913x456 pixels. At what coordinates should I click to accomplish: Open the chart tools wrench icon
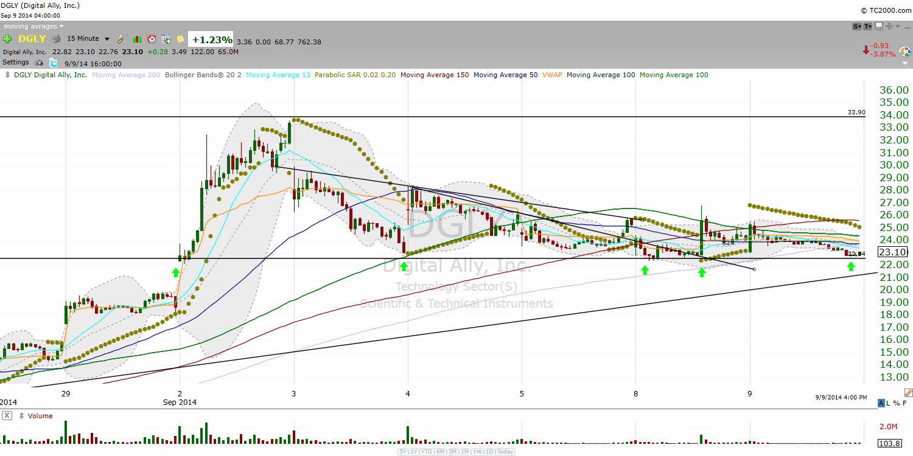[x=122, y=39]
